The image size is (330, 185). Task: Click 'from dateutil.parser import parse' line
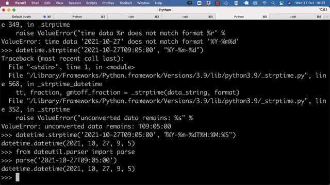[68, 152]
